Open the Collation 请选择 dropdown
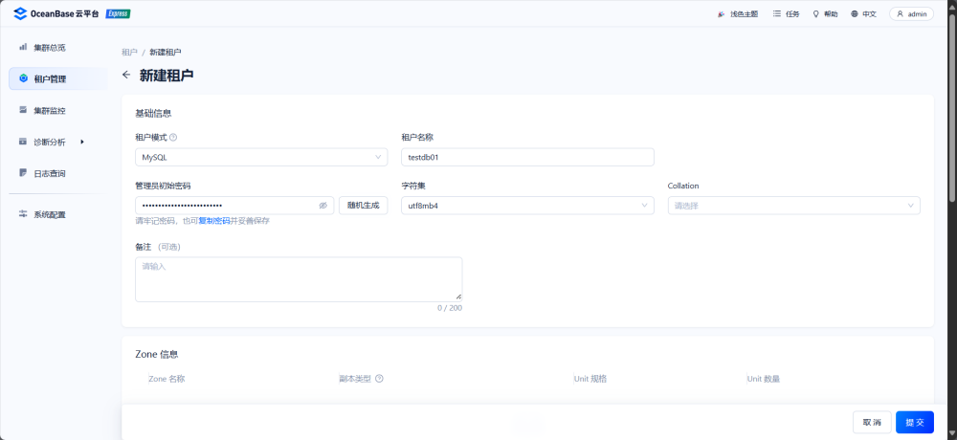This screenshot has height=440, width=957. pyautogui.click(x=794, y=206)
